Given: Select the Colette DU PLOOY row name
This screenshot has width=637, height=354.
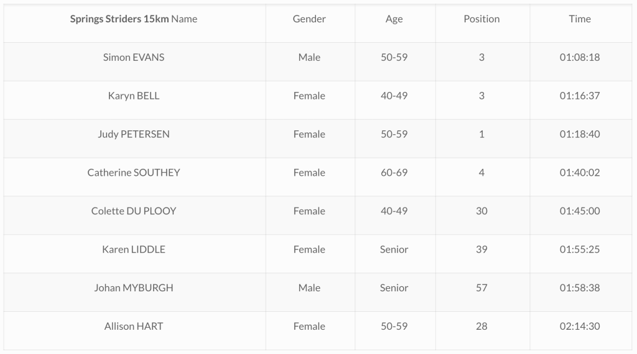Looking at the screenshot, I should tap(134, 211).
